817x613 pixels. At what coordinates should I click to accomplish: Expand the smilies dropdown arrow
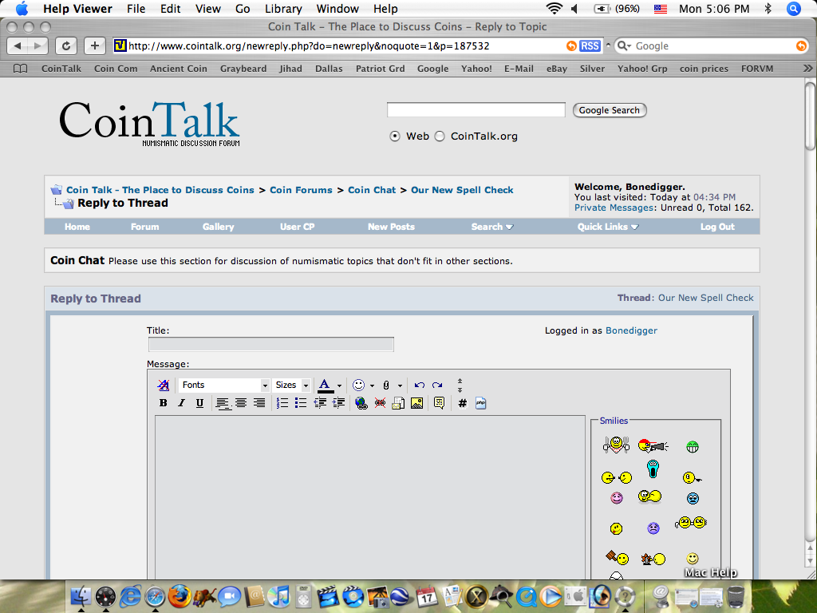[372, 386]
